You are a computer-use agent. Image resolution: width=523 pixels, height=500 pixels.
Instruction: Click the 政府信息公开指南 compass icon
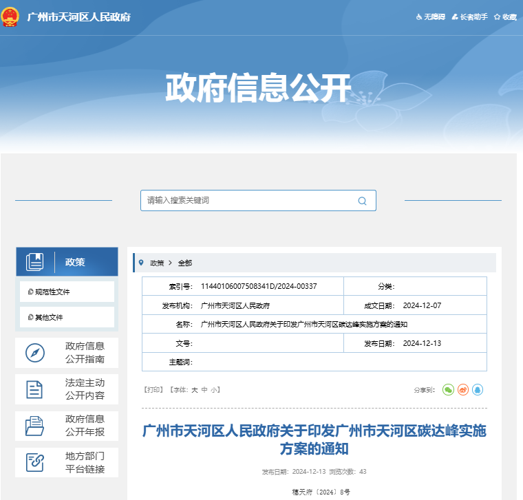(35, 353)
